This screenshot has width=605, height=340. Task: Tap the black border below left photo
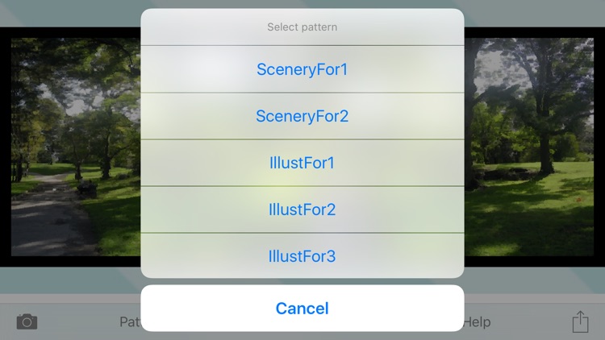coord(76,261)
